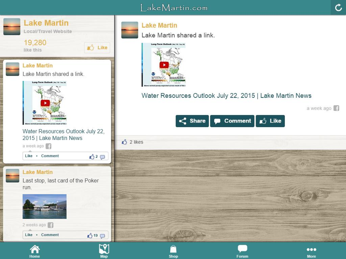Play the video thumbnail in the feed post

tap(45, 103)
